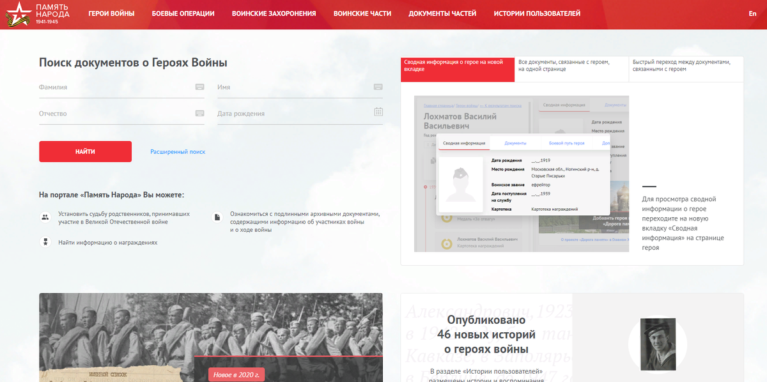
Task: Open the Истории Пользователей menu section
Action: [536, 11]
